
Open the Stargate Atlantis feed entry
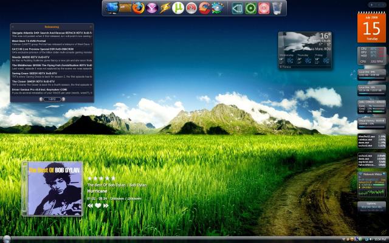click(x=52, y=35)
